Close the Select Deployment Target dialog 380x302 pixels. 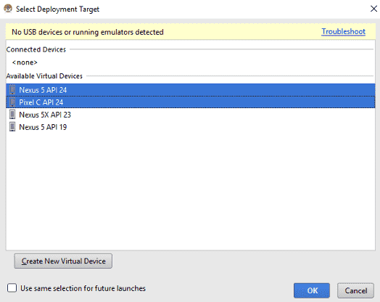pyautogui.click(x=373, y=9)
